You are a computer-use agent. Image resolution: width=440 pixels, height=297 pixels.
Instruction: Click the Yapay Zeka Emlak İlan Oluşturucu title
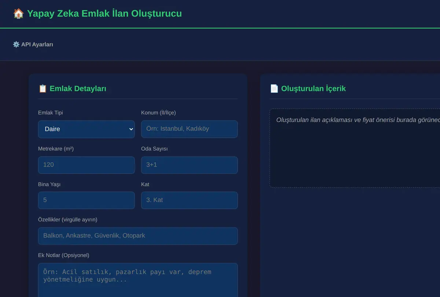coord(104,14)
